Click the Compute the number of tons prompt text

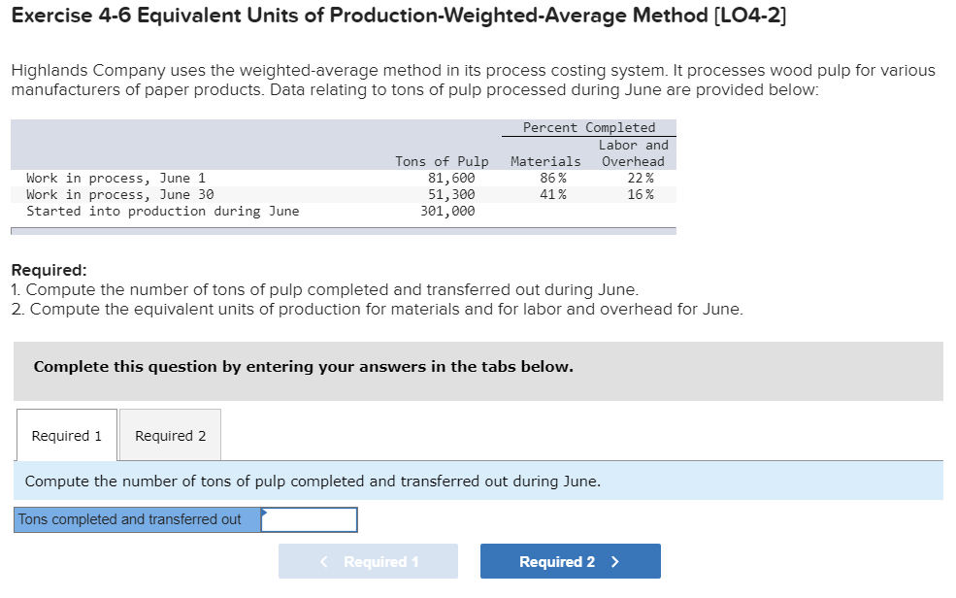tap(311, 482)
